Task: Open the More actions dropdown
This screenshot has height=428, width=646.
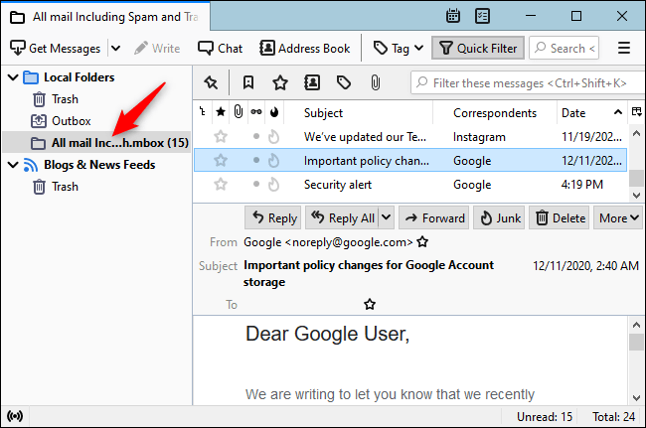Action: pyautogui.click(x=619, y=217)
